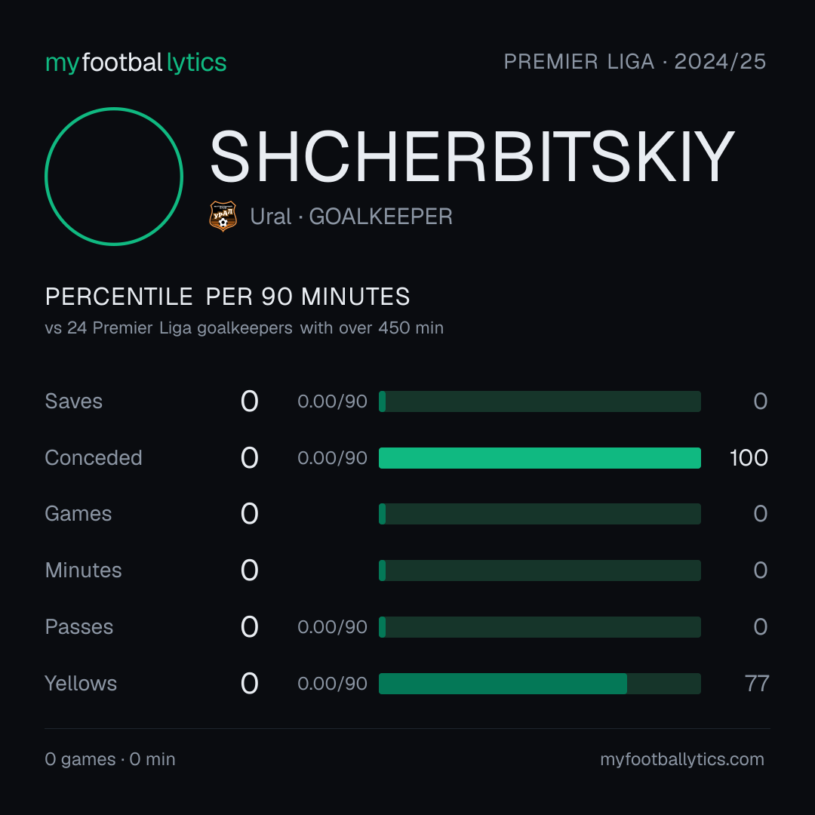Click the full Conceded percentile bar
This screenshot has height=815, width=815.
click(540, 458)
